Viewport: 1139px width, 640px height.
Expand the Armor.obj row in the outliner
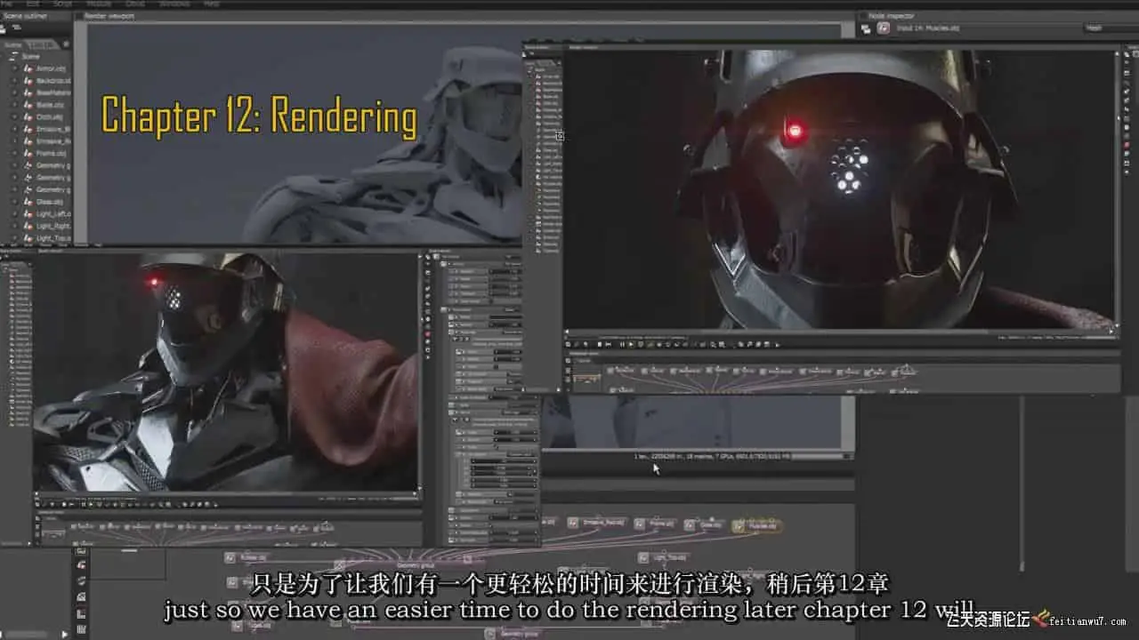14,68
